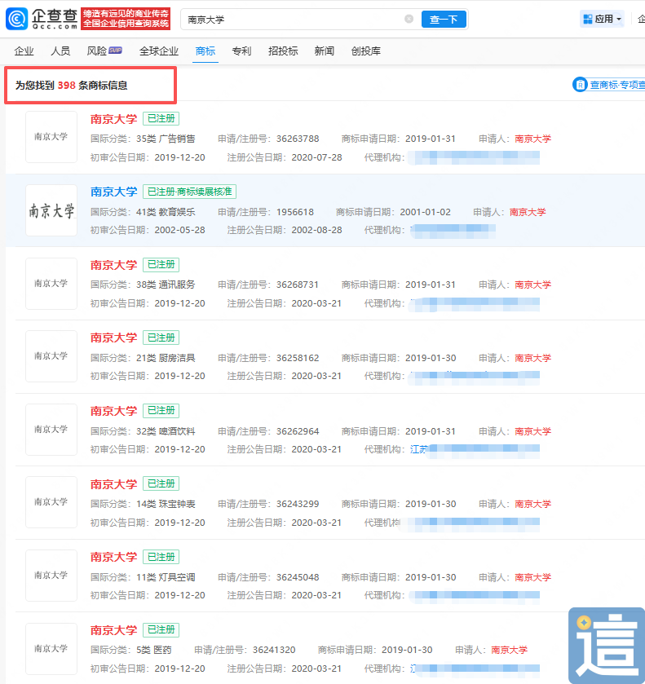Screen dimensions: 645x684
Task: Click trademark thumbnail for registration 36243299
Action: pyautogui.click(x=51, y=502)
